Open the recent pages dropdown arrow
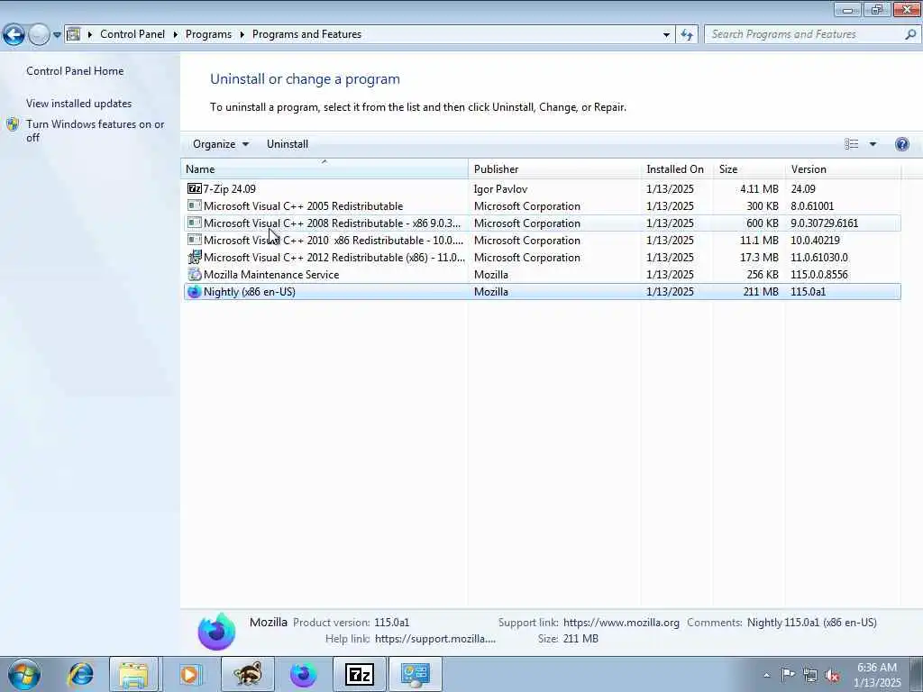This screenshot has height=692, width=923. click(57, 35)
